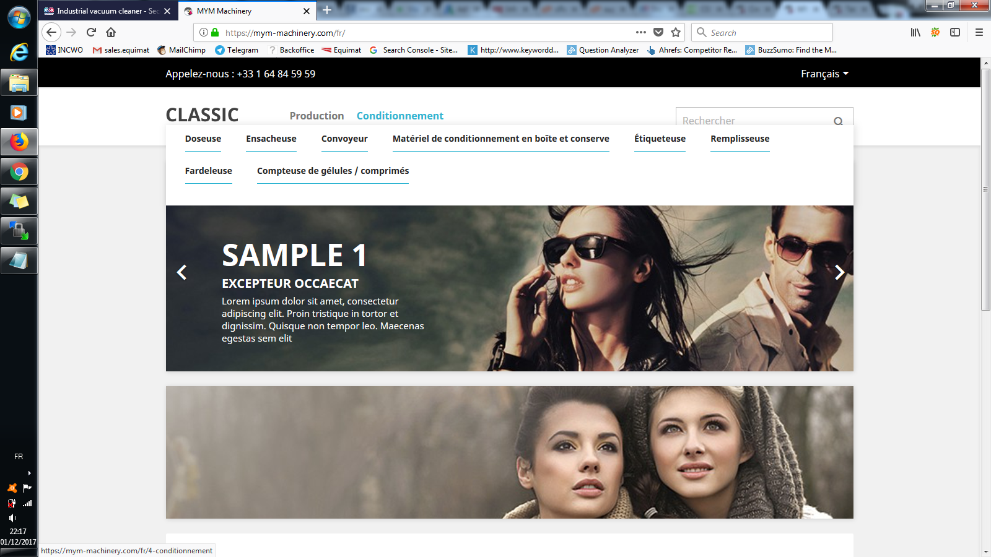Open the Firefox hamburger menu
The height and width of the screenshot is (557, 991).
coord(979,32)
